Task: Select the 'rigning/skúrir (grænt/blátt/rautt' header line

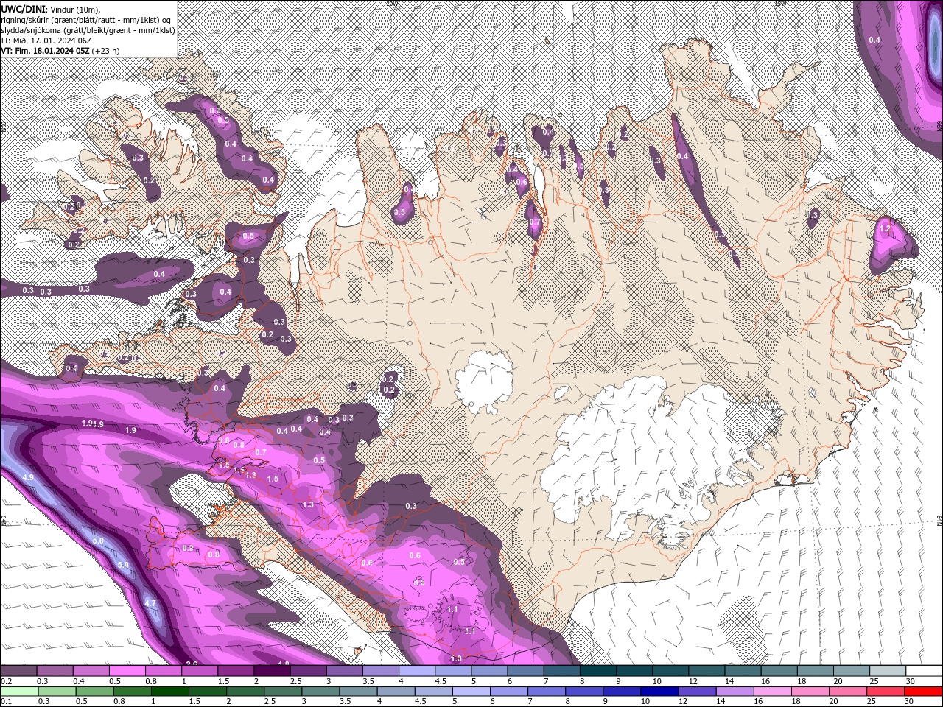Action: pos(87,19)
